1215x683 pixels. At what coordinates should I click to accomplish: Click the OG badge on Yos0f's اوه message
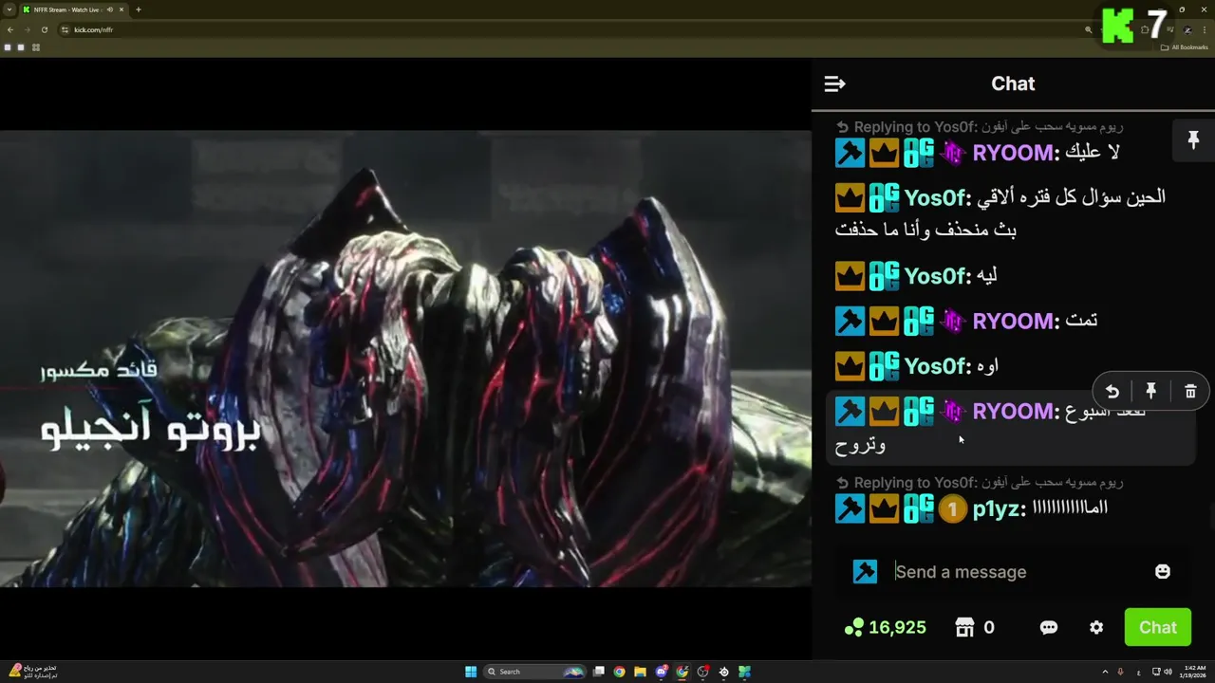point(884,366)
